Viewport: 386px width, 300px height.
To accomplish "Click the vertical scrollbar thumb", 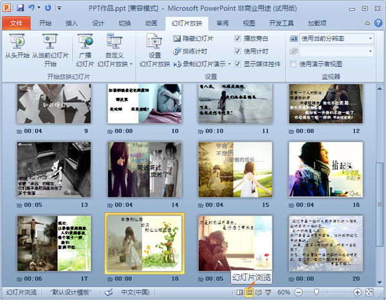I will pos(380,204).
